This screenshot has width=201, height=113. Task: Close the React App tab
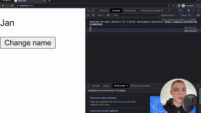pos(44,1)
